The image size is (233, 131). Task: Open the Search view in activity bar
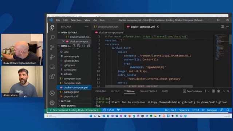pyautogui.click(x=52, y=37)
